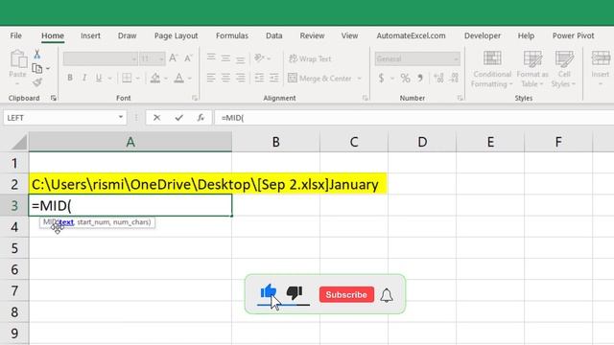Click the Decrease Decimal icon

454,79
